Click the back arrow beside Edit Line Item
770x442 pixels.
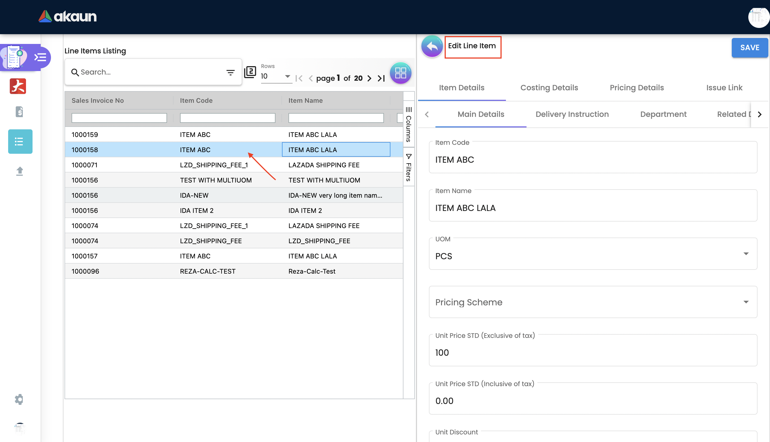tap(432, 46)
